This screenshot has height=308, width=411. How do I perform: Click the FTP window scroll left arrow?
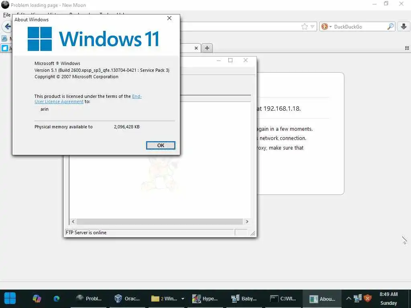[x=73, y=221]
